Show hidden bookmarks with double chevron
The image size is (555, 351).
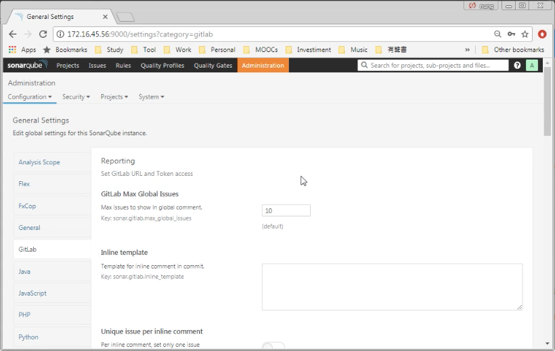coord(467,49)
